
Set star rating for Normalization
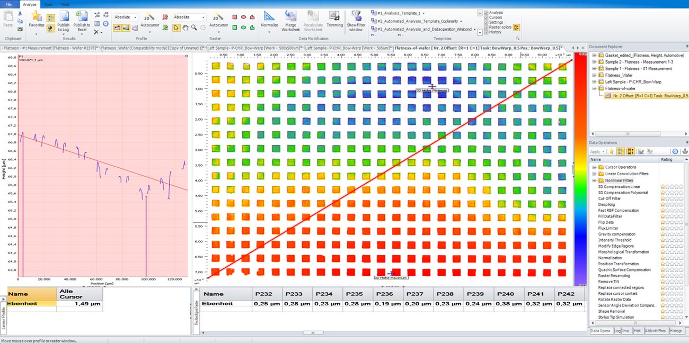672,258
